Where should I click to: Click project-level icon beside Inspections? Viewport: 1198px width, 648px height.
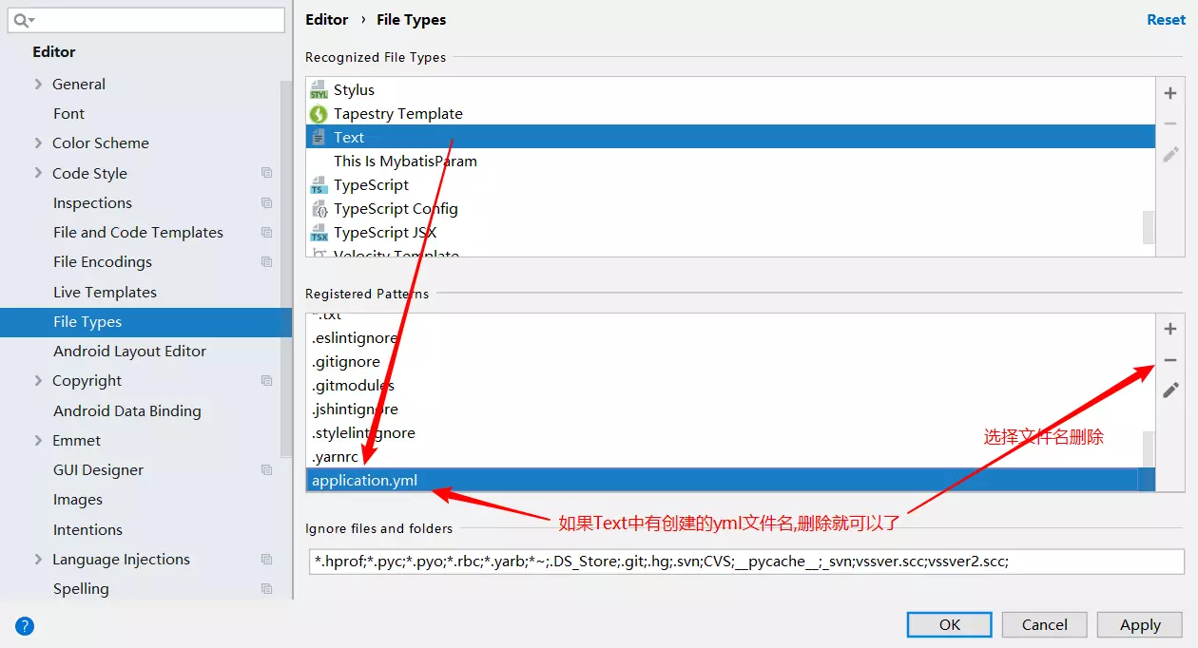click(267, 202)
